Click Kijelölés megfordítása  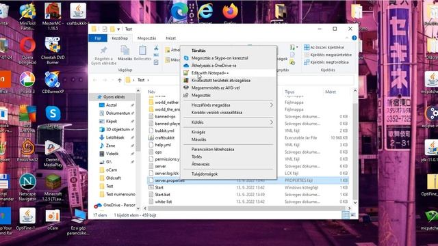coord(326,62)
